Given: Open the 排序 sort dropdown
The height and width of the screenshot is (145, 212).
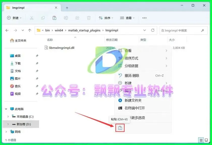Looking at the screenshot, I should pyautogui.click(x=106, y=18).
